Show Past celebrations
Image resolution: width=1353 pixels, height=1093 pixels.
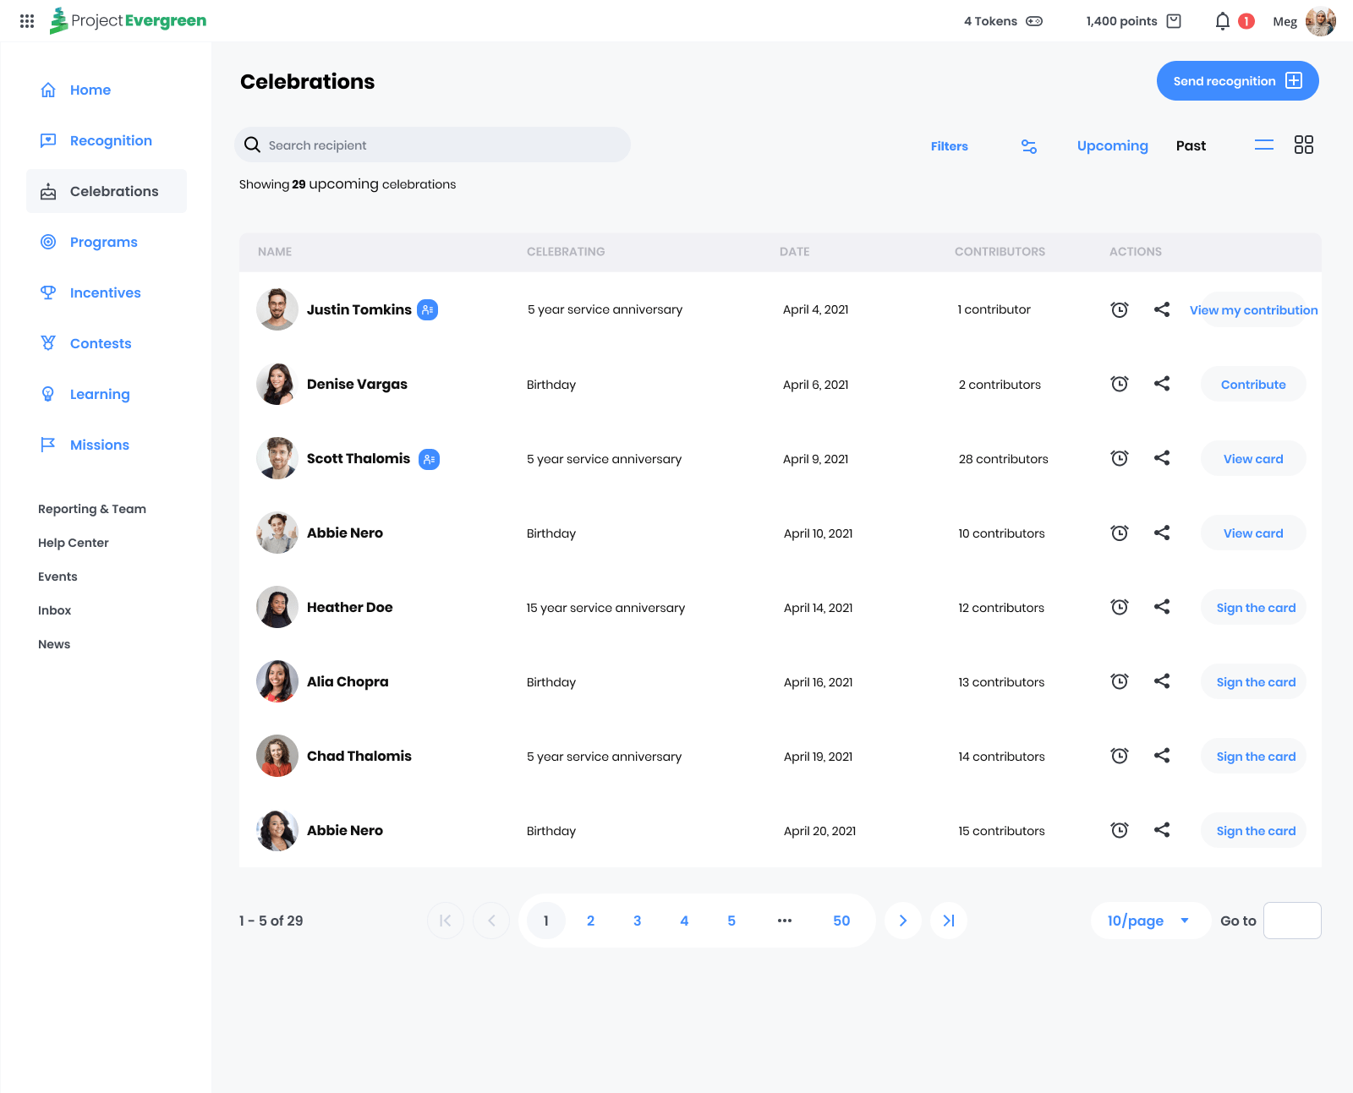1191,146
